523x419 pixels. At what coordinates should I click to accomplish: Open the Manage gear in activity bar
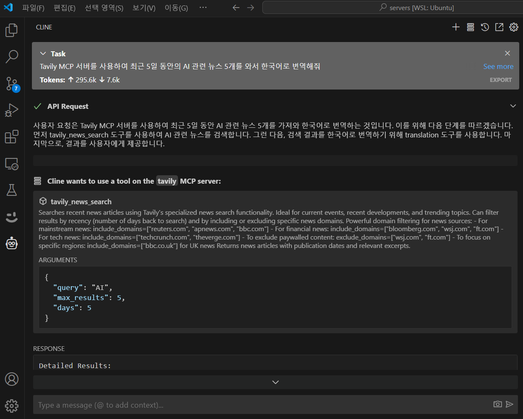12,406
